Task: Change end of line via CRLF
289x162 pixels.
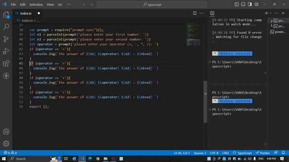Action: click(225, 153)
